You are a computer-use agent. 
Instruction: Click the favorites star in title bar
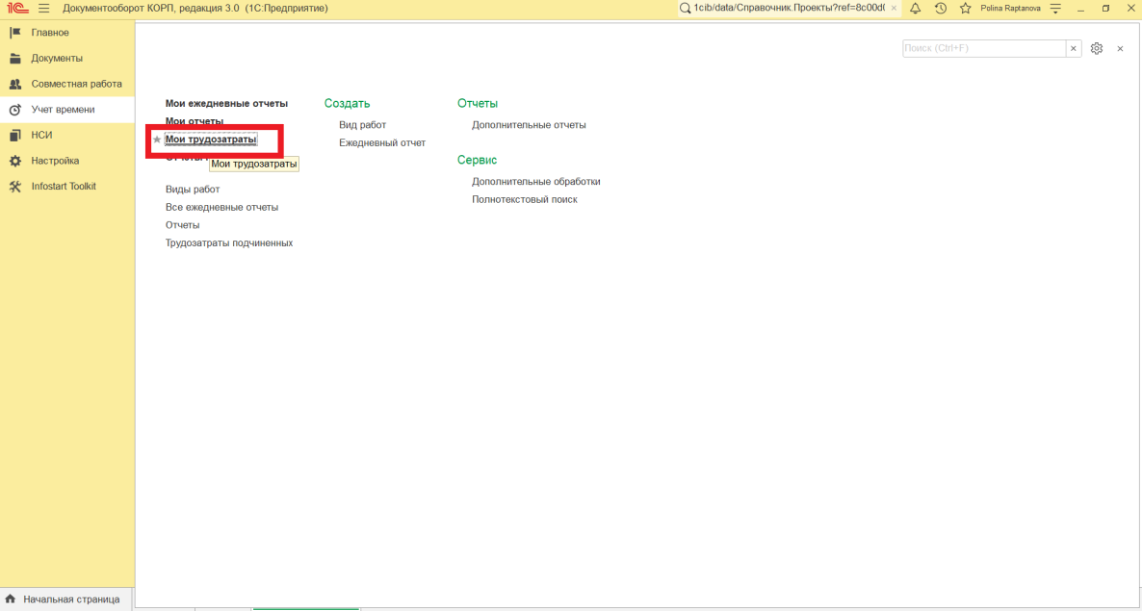point(965,9)
